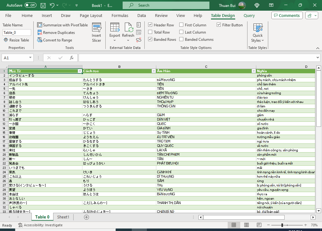
Task: Click Insert Function fx icon
Action: pos(72,58)
